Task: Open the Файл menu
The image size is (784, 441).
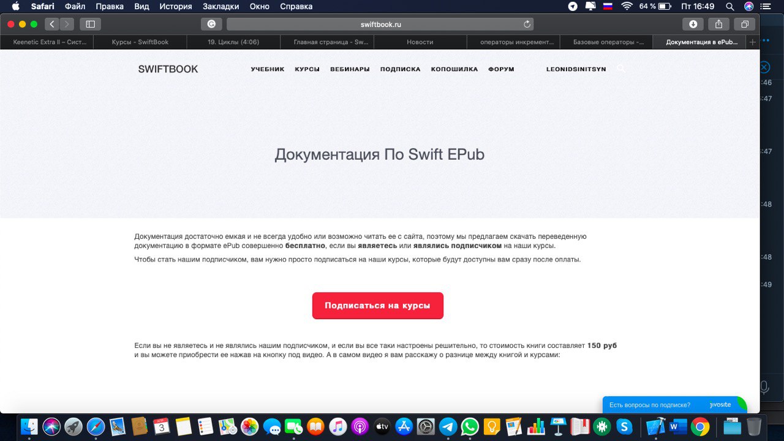Action: pos(75,6)
